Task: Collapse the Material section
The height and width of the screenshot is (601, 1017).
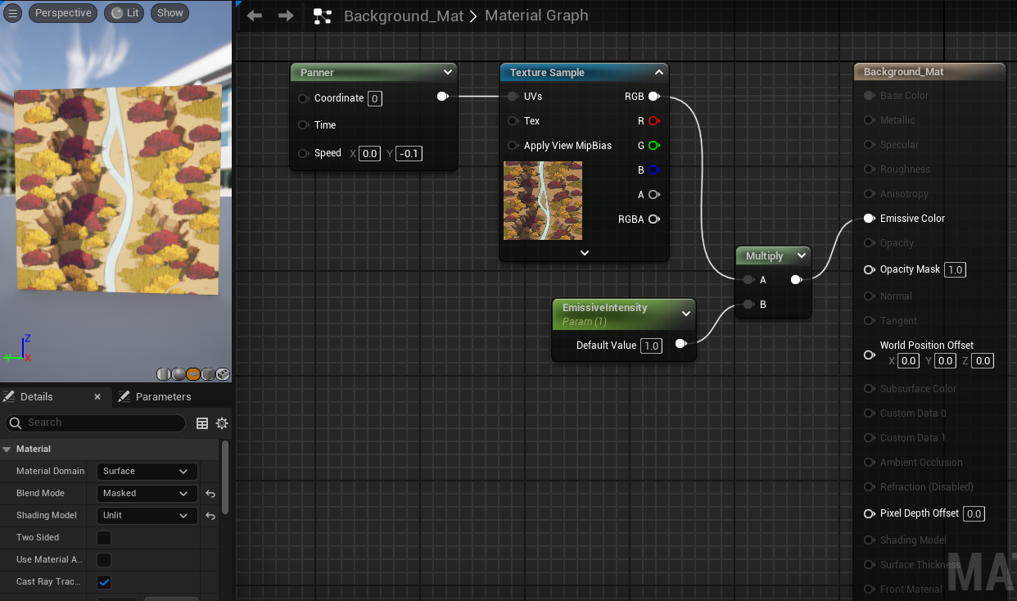Action: 7,450
